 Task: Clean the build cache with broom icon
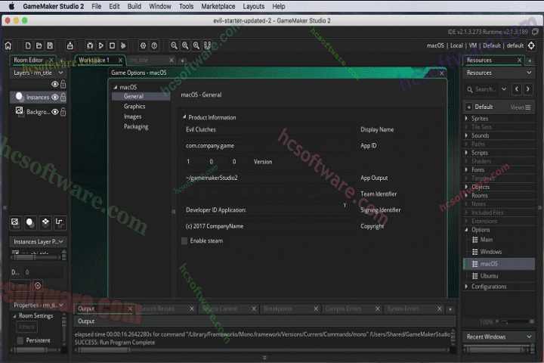123,45
